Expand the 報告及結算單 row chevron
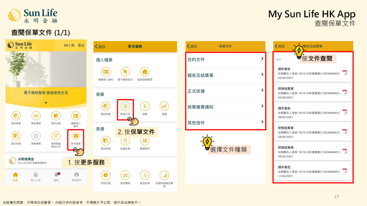 point(262,74)
